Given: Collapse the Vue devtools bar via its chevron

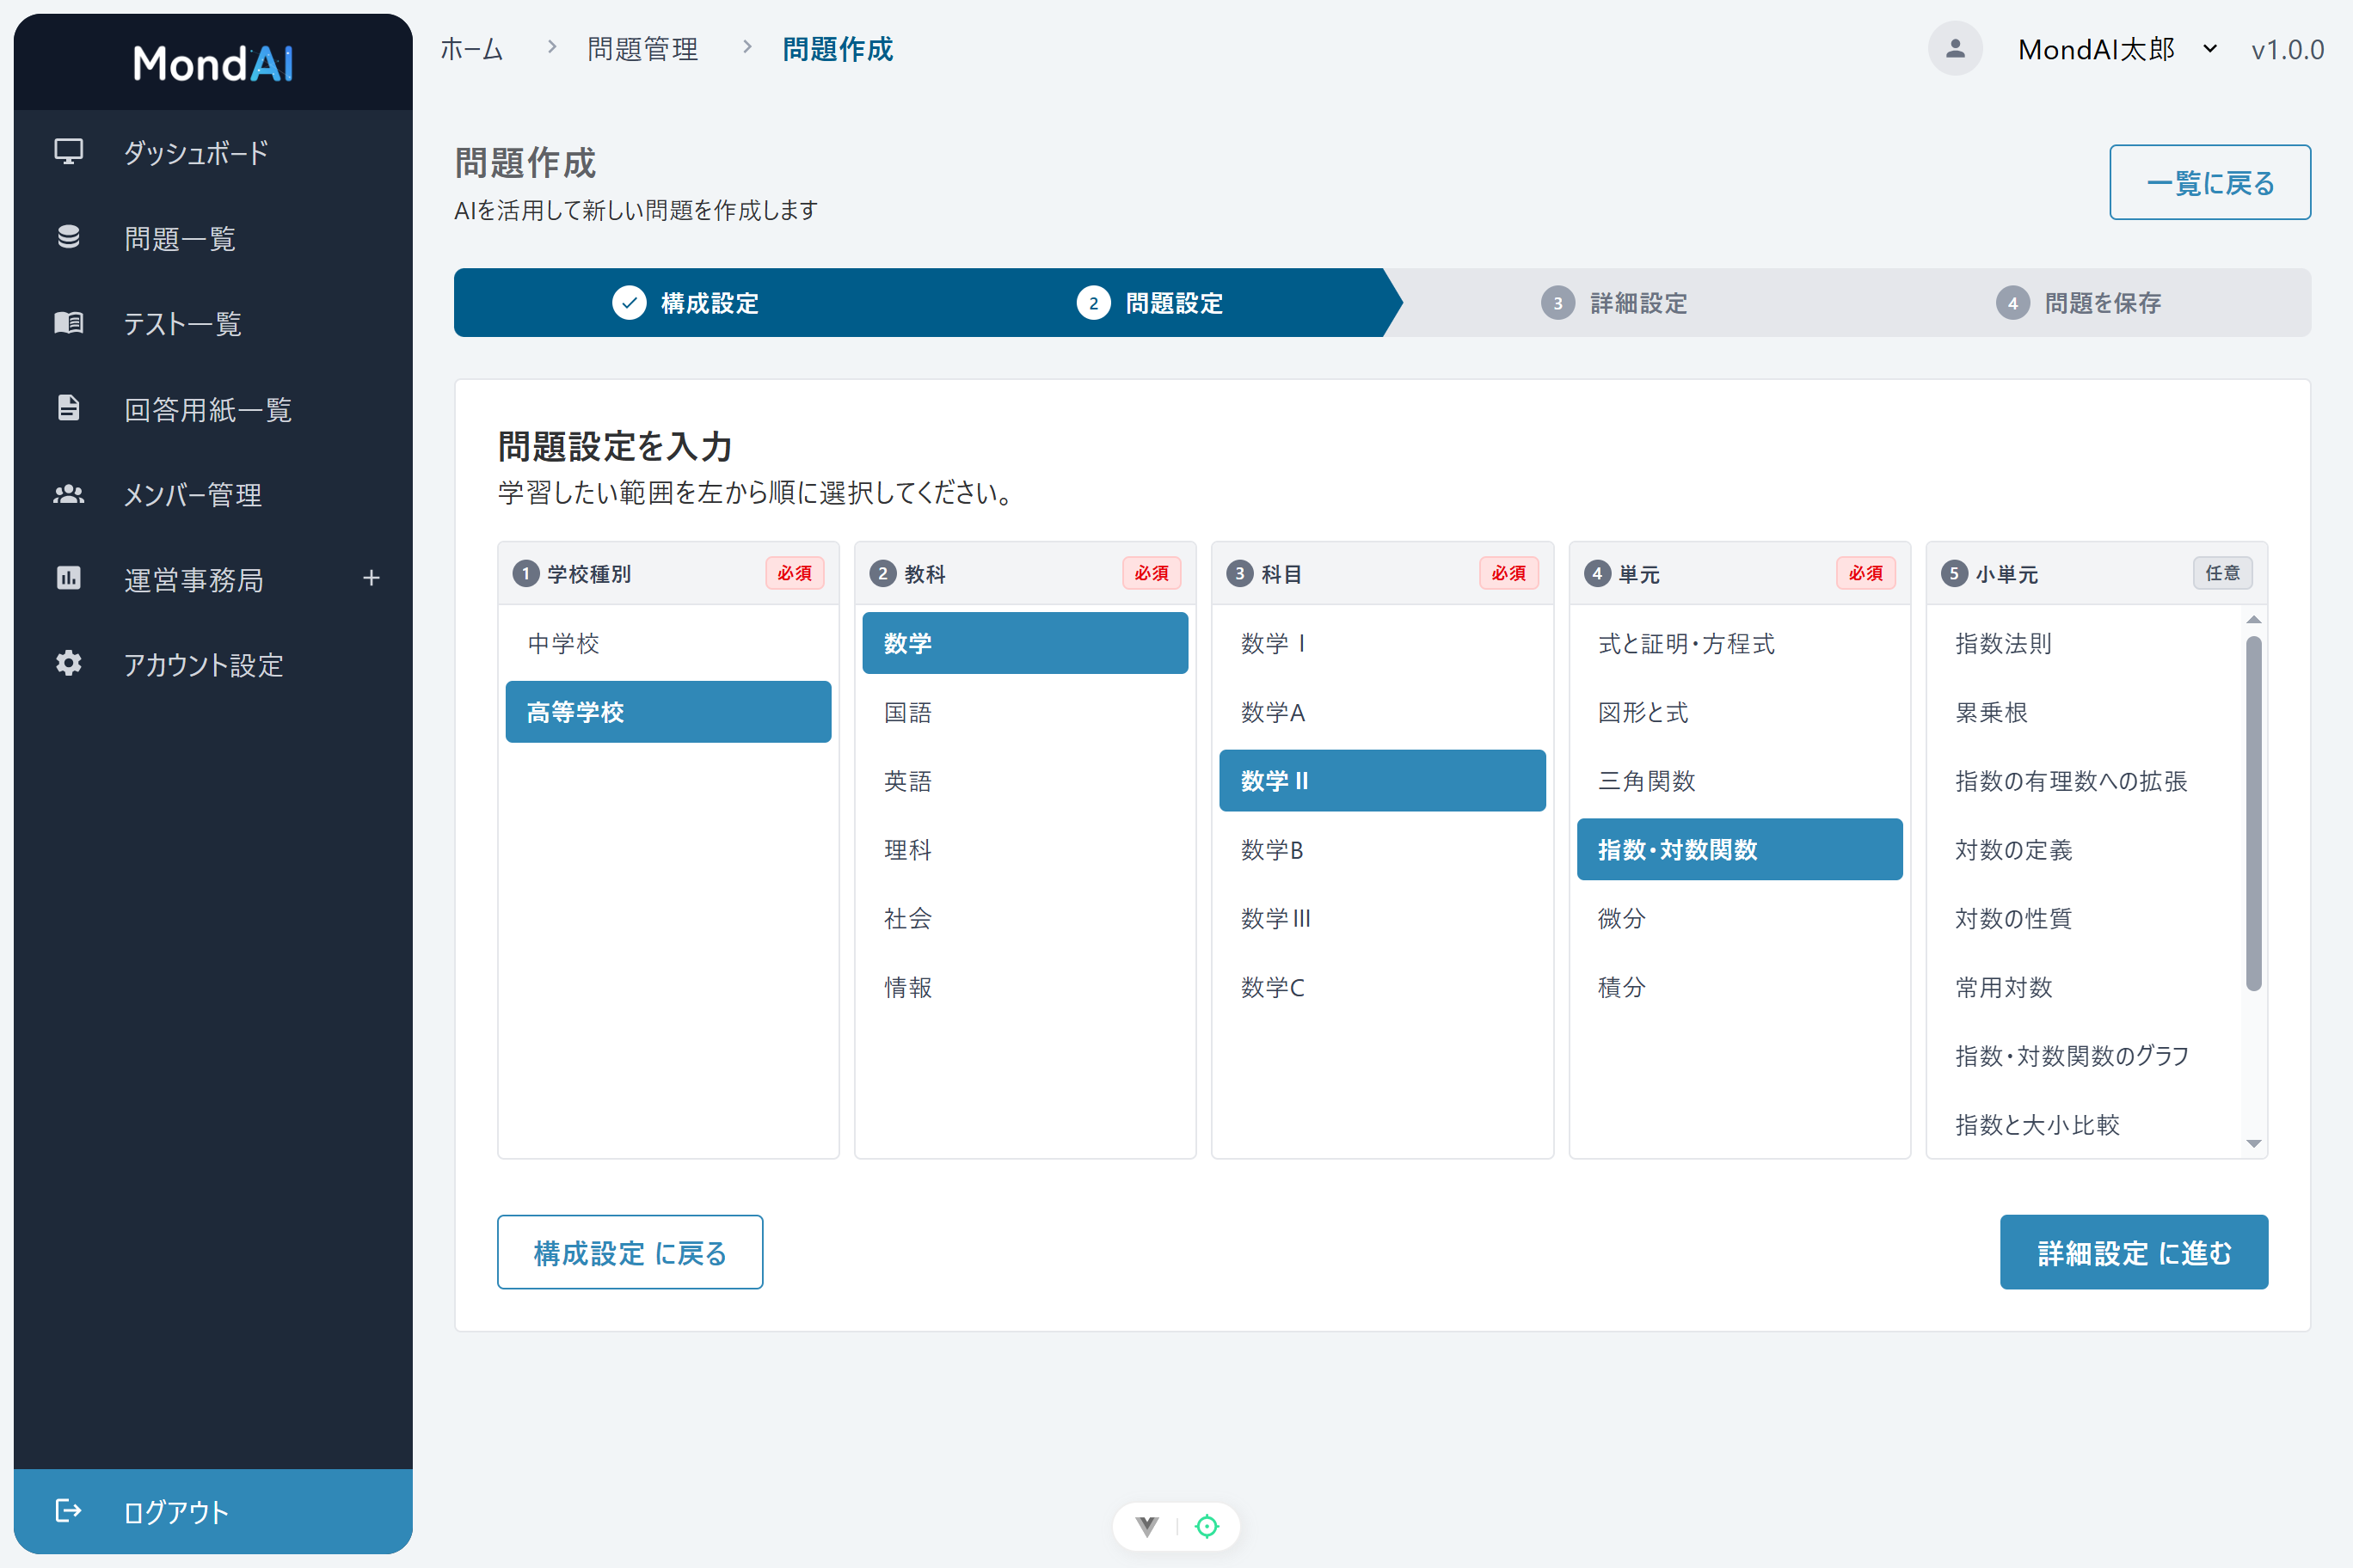Looking at the screenshot, I should pos(1146,1527).
